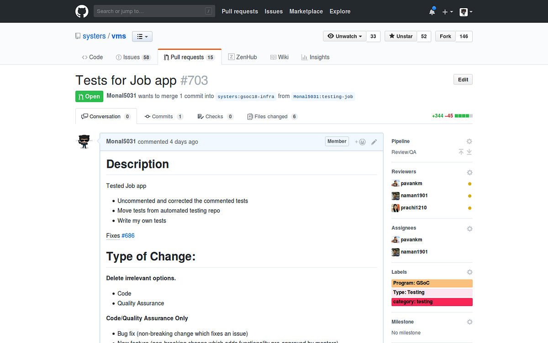548x343 pixels.
Task: Click the Edit title button
Action: click(463, 80)
